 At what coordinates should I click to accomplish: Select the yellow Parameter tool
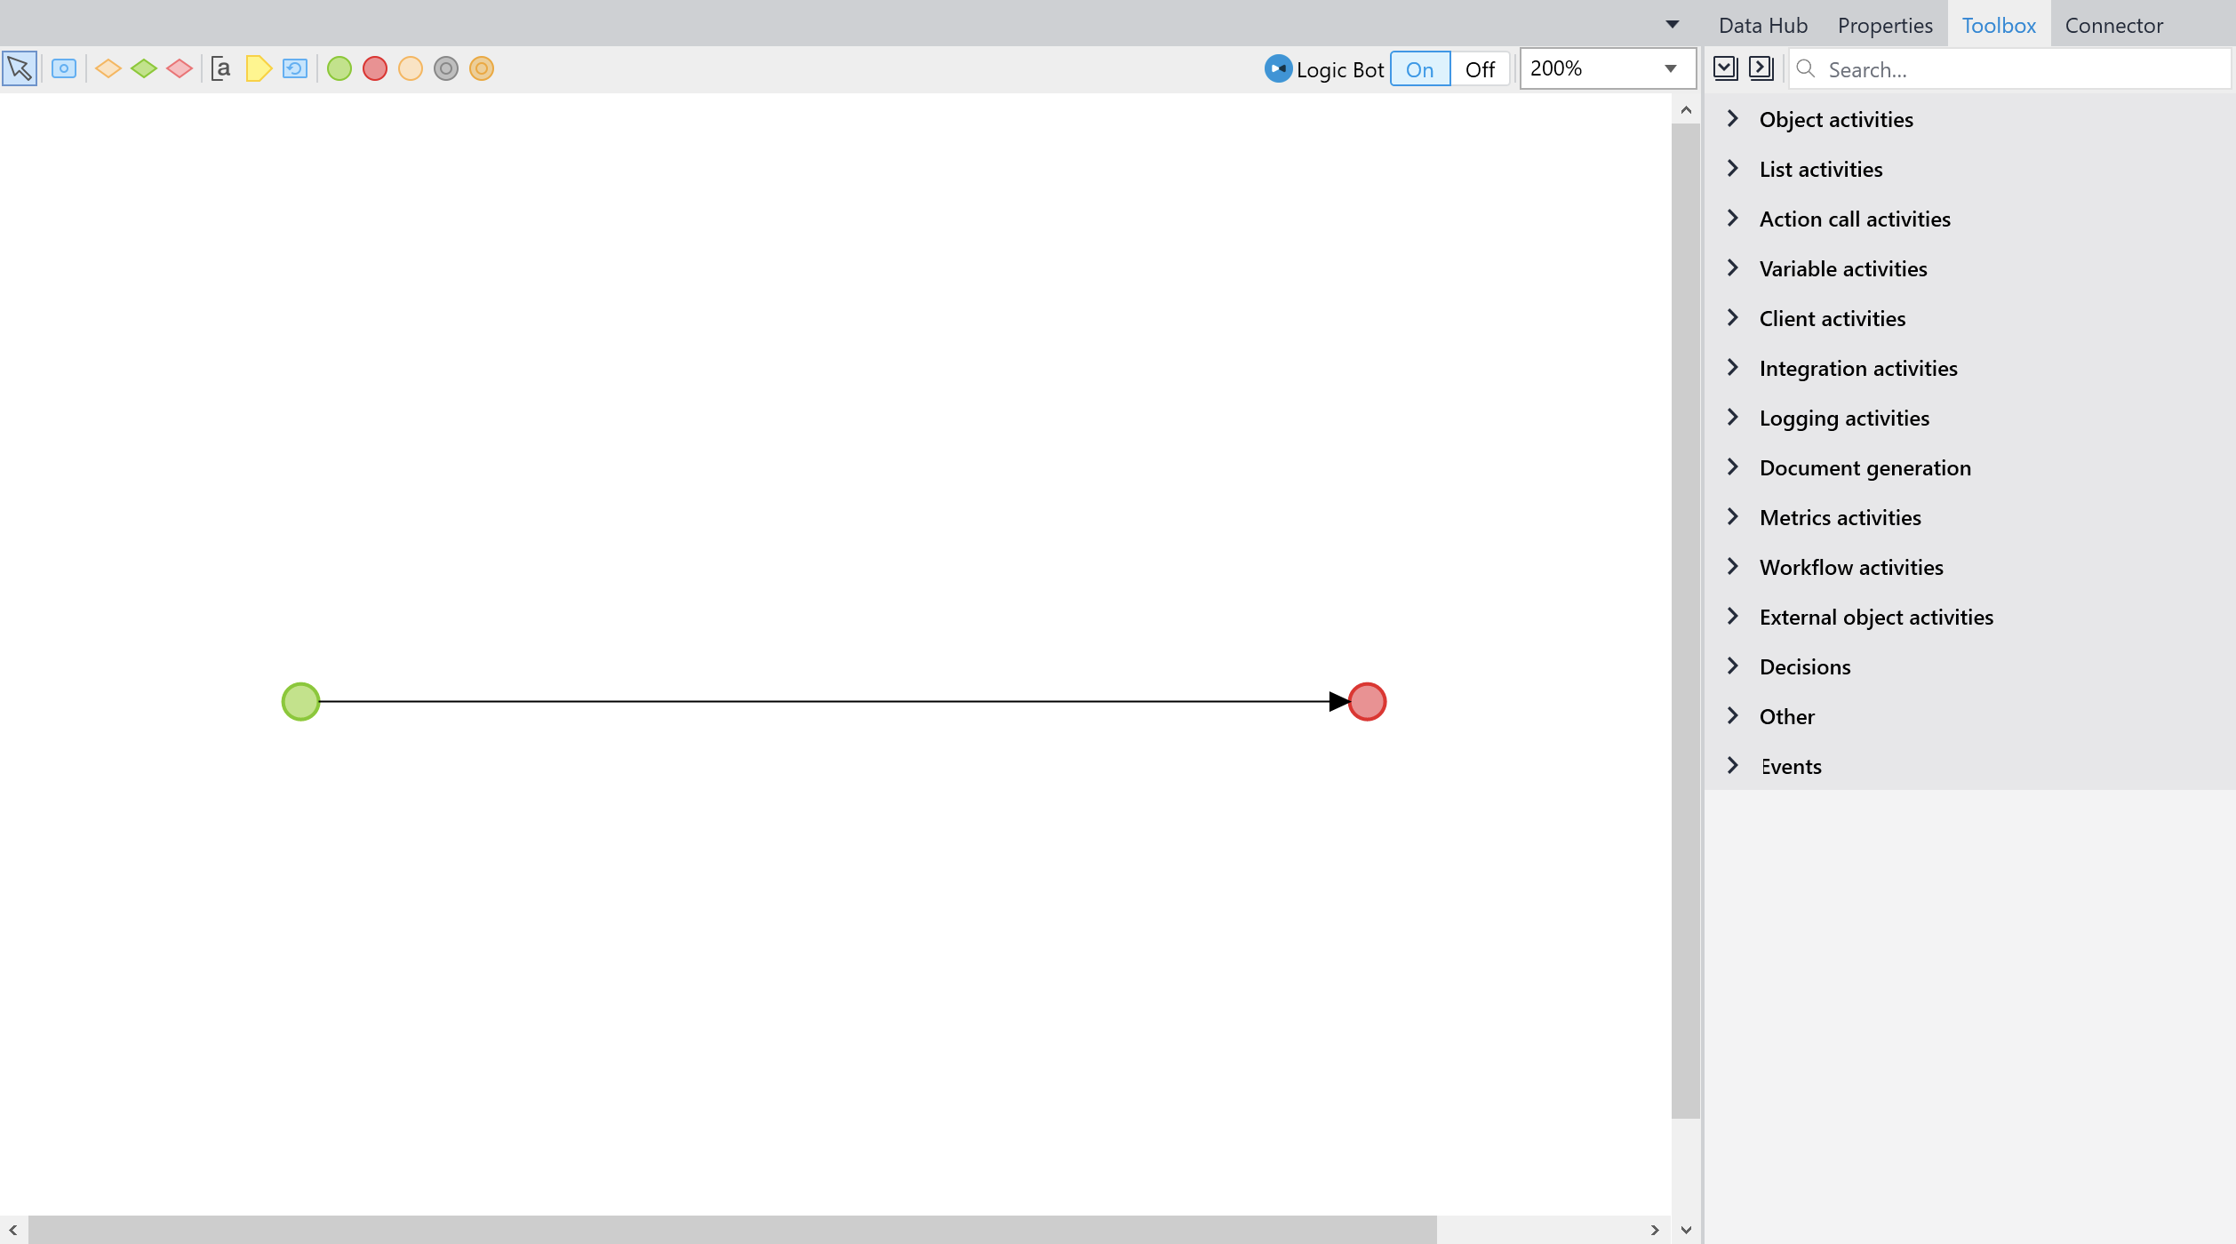258,68
